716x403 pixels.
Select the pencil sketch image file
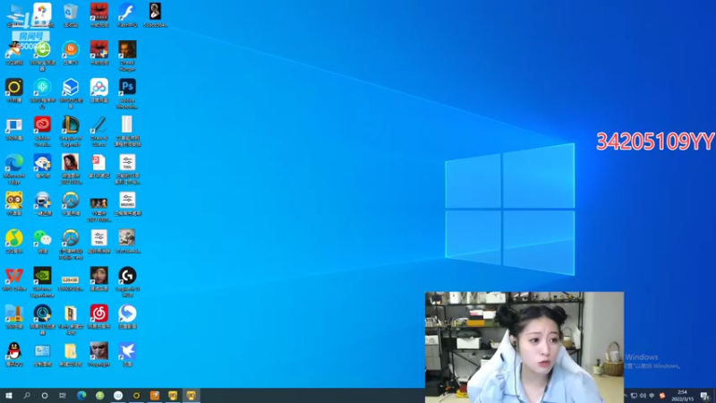127,242
